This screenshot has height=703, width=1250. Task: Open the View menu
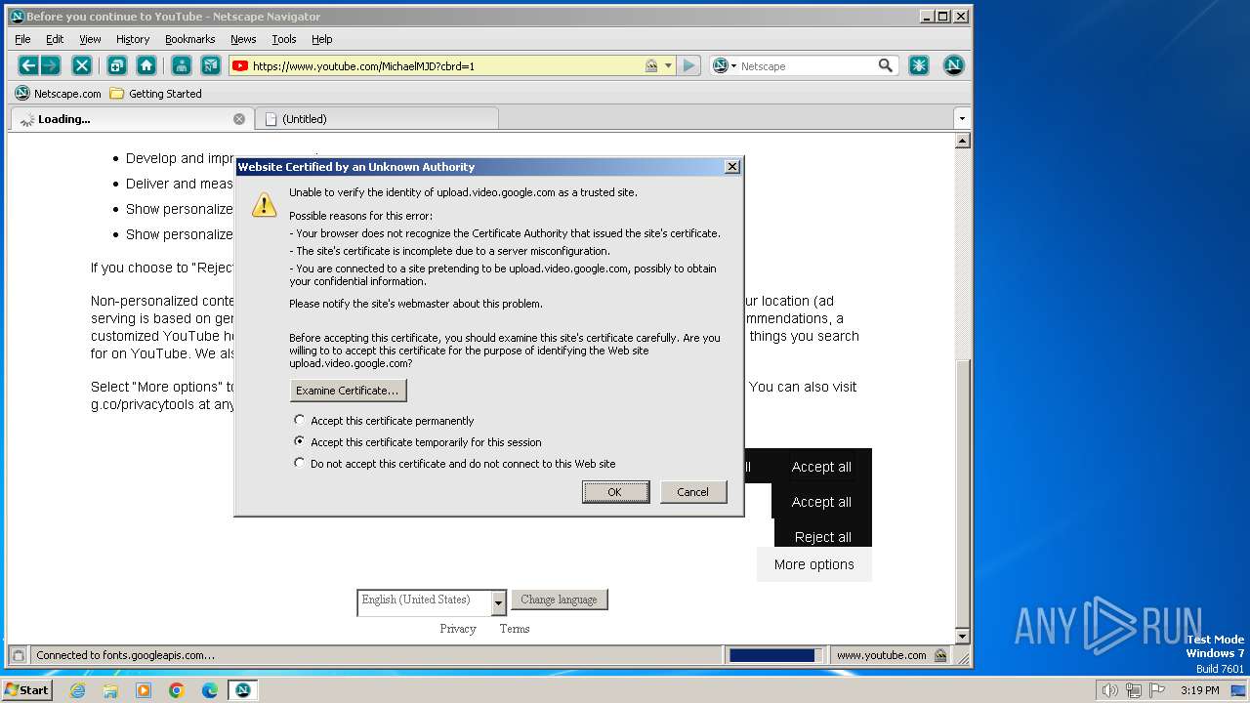click(x=90, y=39)
